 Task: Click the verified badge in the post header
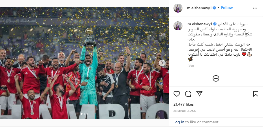click(x=214, y=8)
